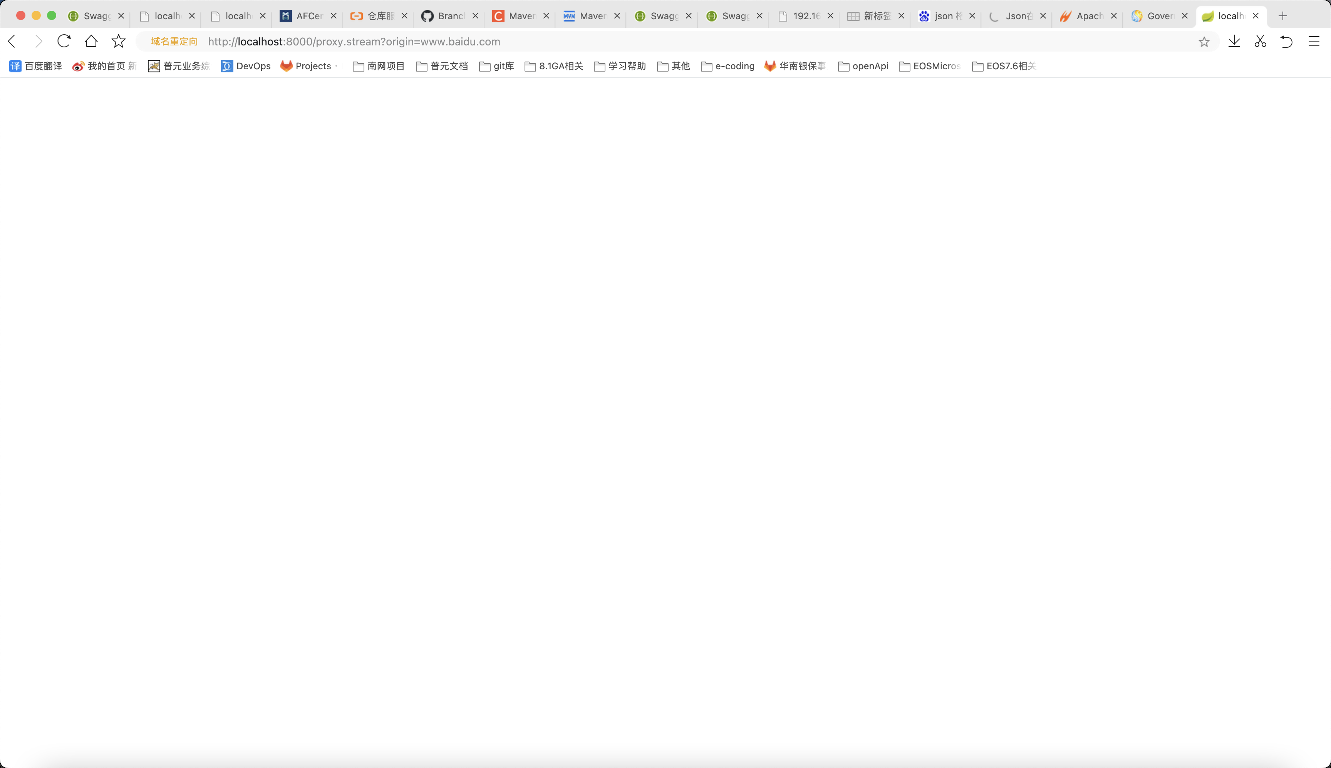Click the scissors screenshot tool icon
The width and height of the screenshot is (1331, 768).
[1260, 41]
